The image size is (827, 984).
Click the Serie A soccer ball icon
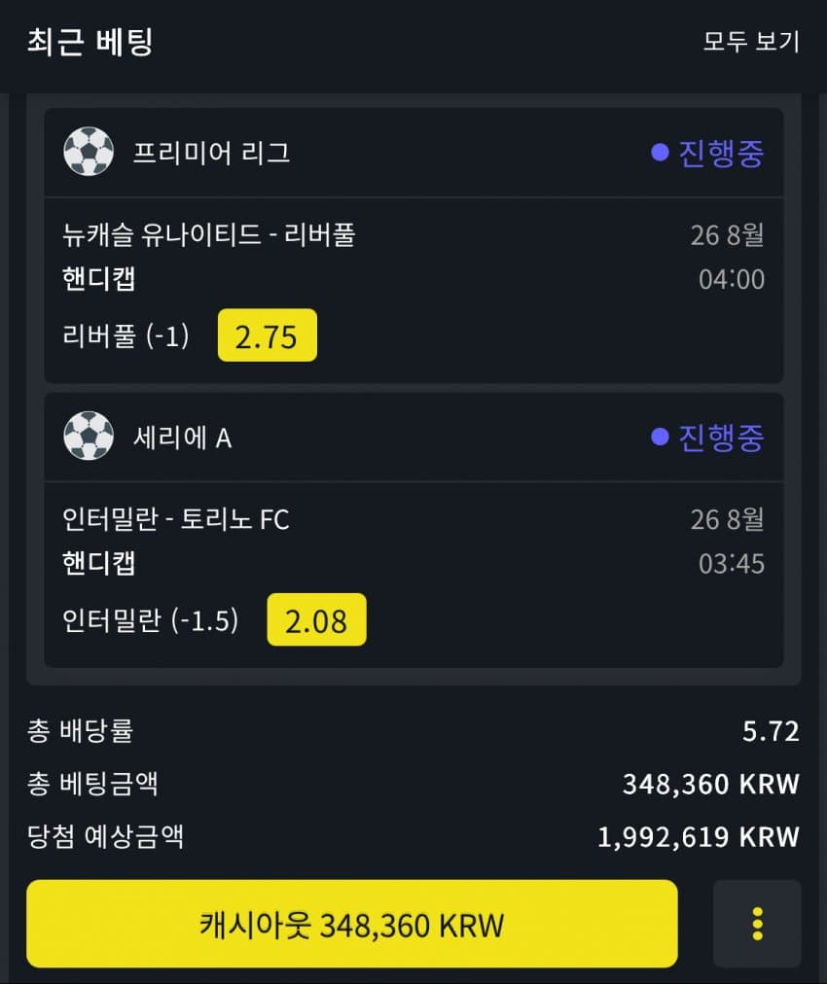[89, 437]
